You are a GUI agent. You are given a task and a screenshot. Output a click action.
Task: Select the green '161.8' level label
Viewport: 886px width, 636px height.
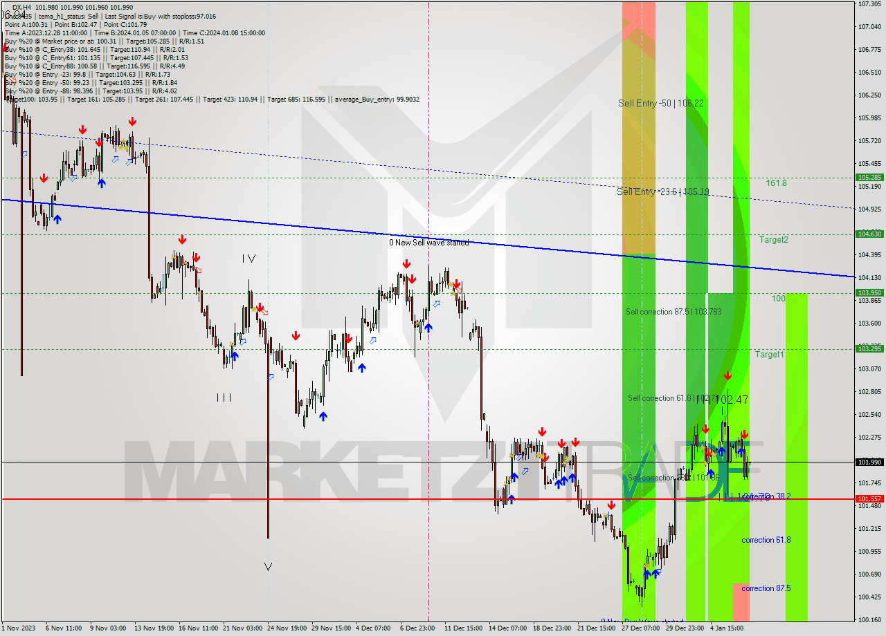click(776, 183)
